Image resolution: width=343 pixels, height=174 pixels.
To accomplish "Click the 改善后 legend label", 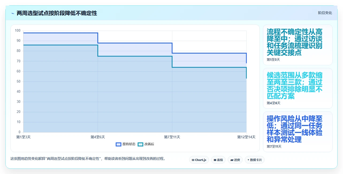I will click(x=149, y=144).
